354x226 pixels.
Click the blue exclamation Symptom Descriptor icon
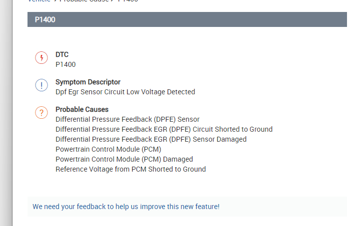coord(41,85)
